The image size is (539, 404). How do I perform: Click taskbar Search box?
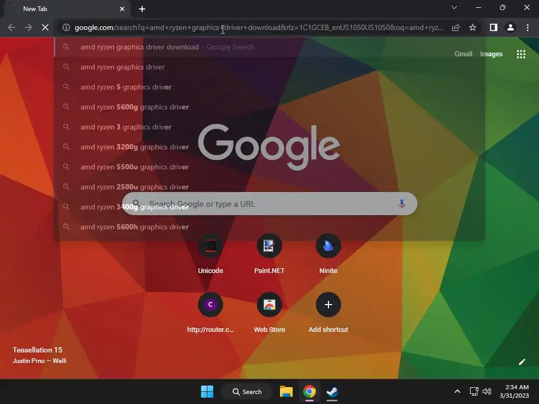click(247, 391)
